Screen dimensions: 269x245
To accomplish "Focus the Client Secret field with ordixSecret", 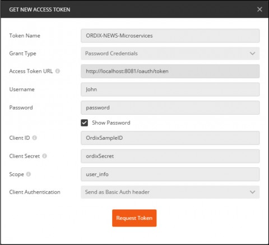I will (170, 156).
